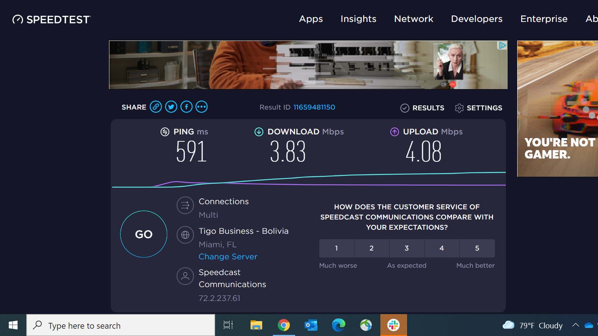Click the Connections multi icon
The height and width of the screenshot is (336, 598).
coord(185,206)
